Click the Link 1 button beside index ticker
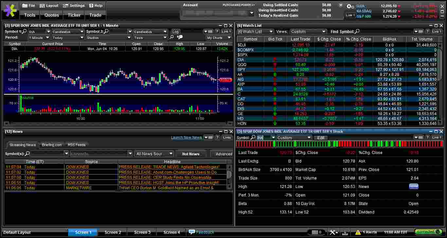Viewport: 447px width, 238px height. (x=350, y=15)
